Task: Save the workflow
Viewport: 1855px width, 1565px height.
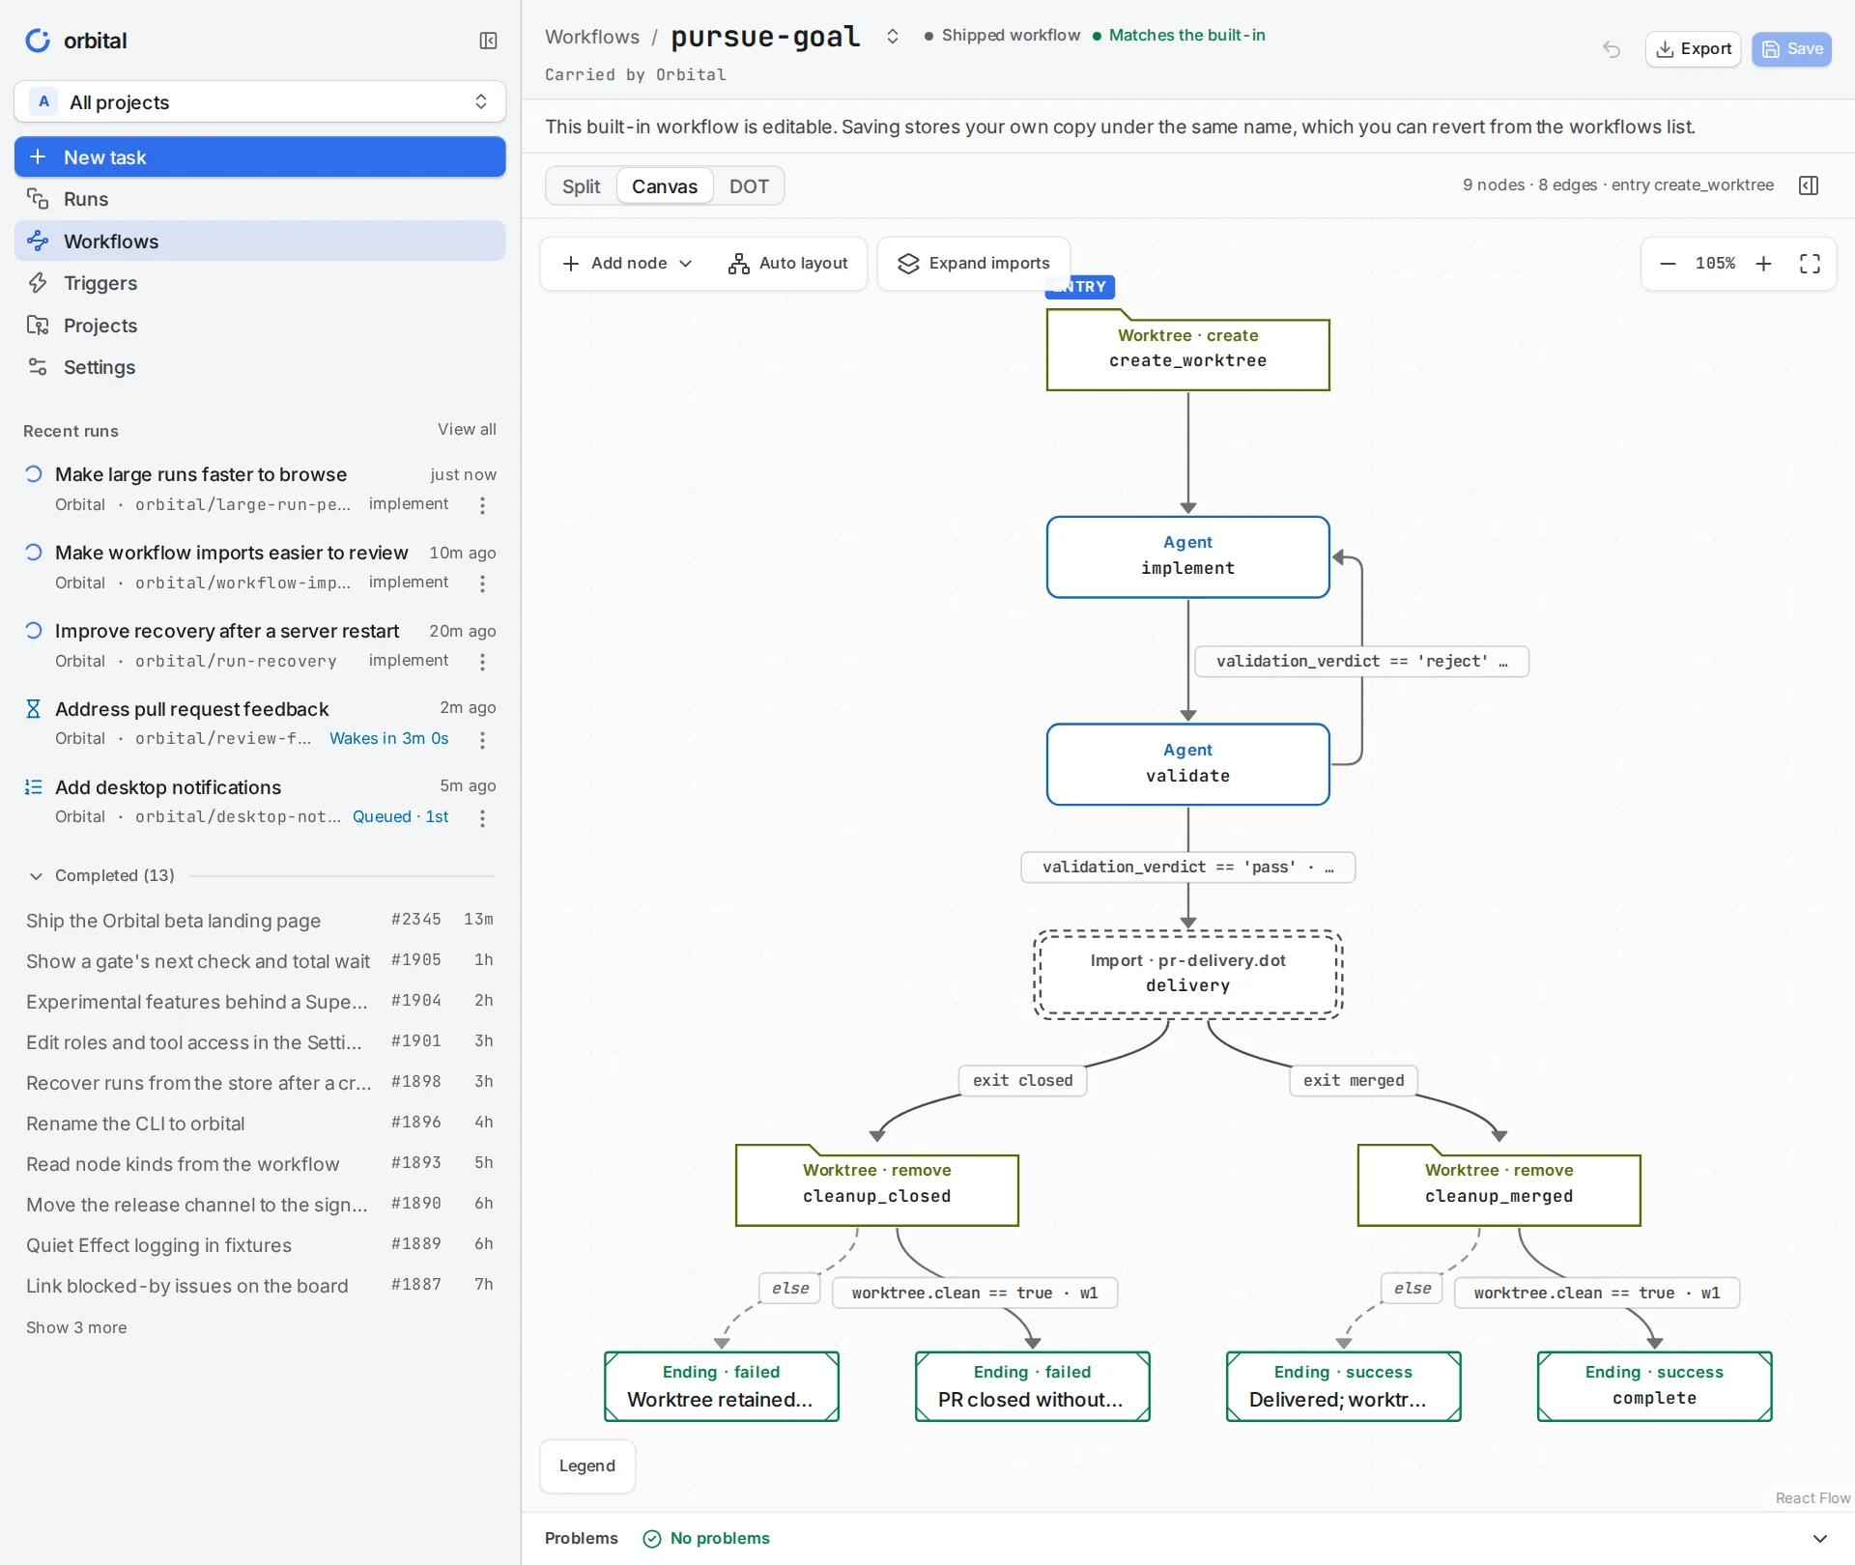Action: point(1792,49)
